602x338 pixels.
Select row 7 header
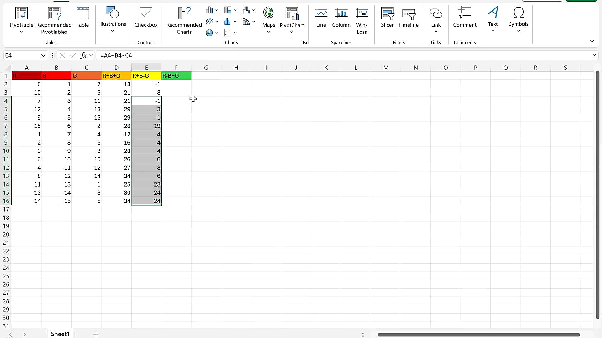(x=6, y=126)
